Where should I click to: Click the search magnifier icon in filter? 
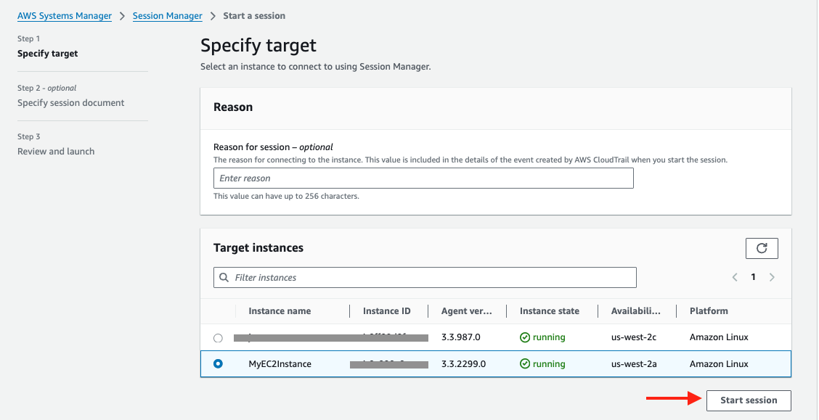click(x=224, y=278)
